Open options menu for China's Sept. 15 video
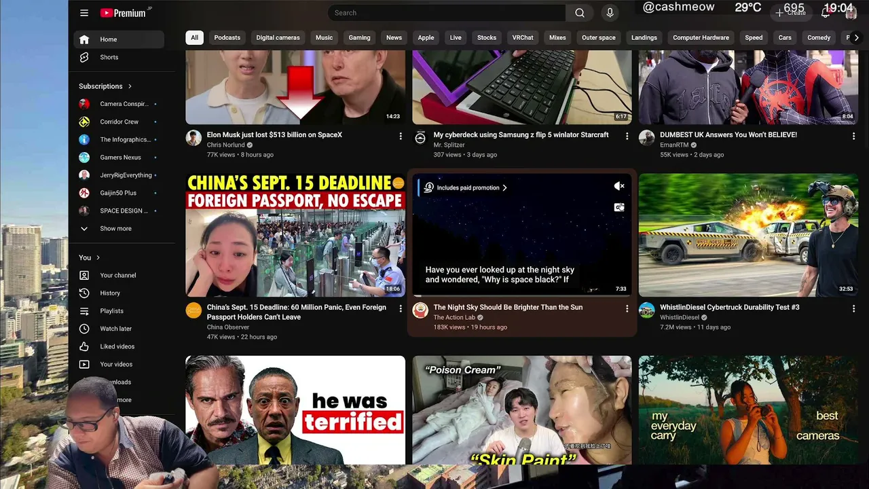Viewport: 869px width, 489px height. pos(401,309)
